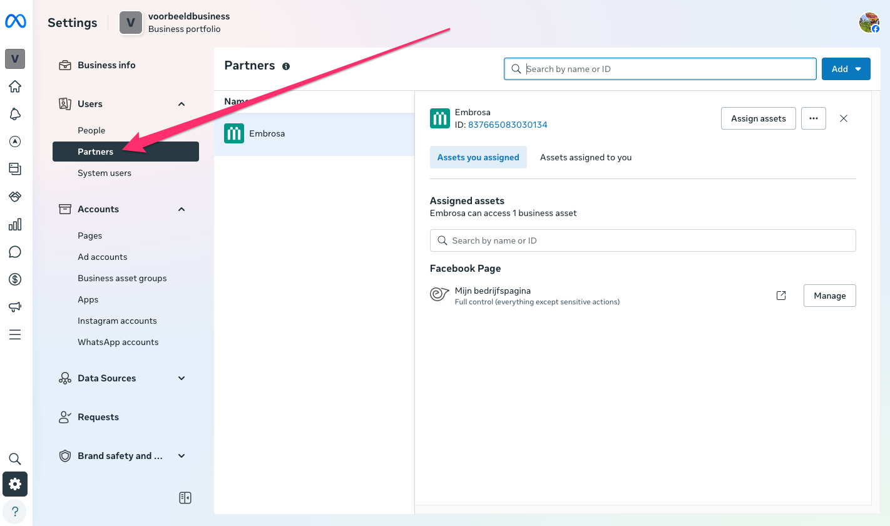Viewport: 890px width, 526px height.
Task: Open the gear Settings icon
Action: pyautogui.click(x=15, y=484)
